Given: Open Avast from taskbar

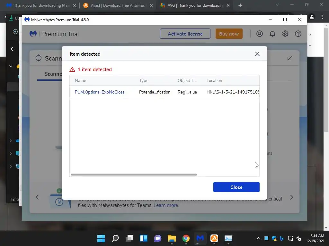Looking at the screenshot, I should point(214,238).
